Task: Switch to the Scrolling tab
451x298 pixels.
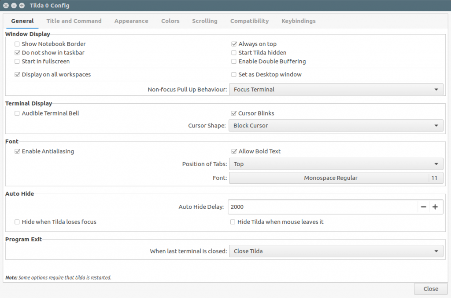Action: tap(204, 21)
